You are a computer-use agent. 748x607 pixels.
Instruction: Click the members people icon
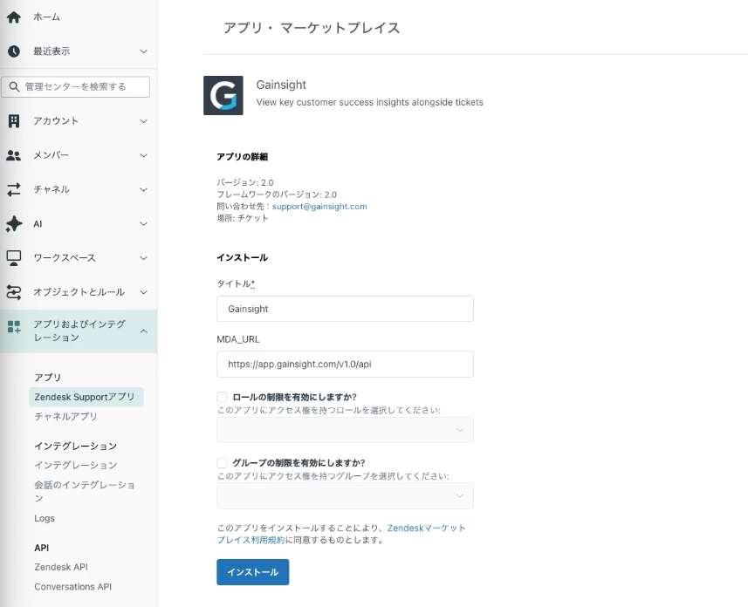[14, 155]
